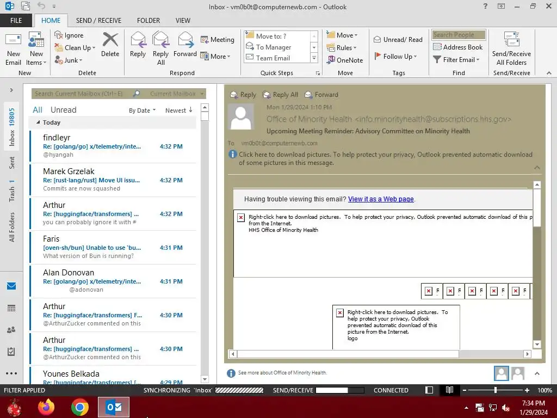Click the zoom slider handle
This screenshot has height=418, width=557.
(496, 390)
